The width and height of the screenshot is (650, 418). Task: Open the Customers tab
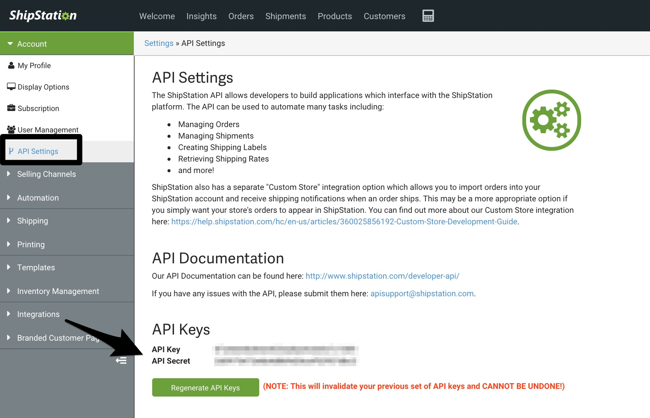(384, 16)
